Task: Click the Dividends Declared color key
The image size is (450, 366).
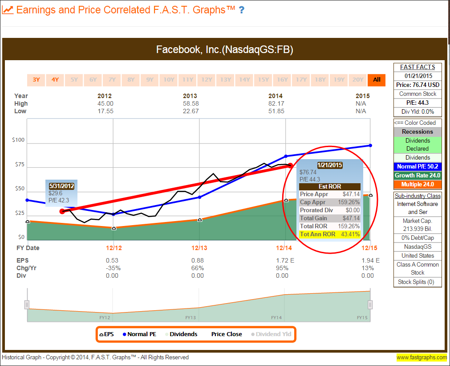Action: (418, 144)
